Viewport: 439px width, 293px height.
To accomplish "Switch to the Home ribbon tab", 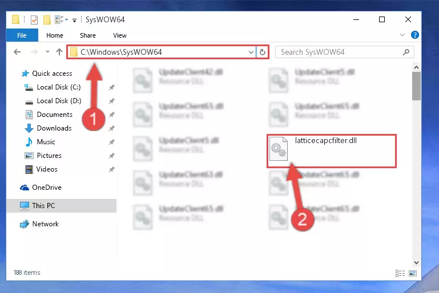I will pyautogui.click(x=55, y=35).
